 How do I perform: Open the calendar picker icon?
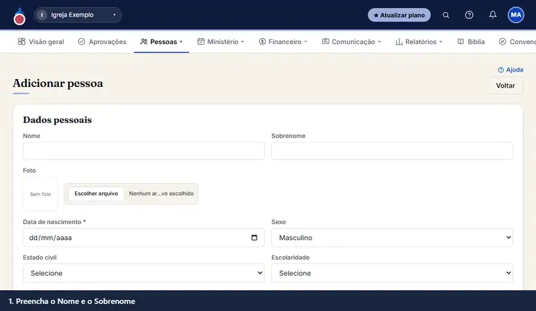click(254, 237)
